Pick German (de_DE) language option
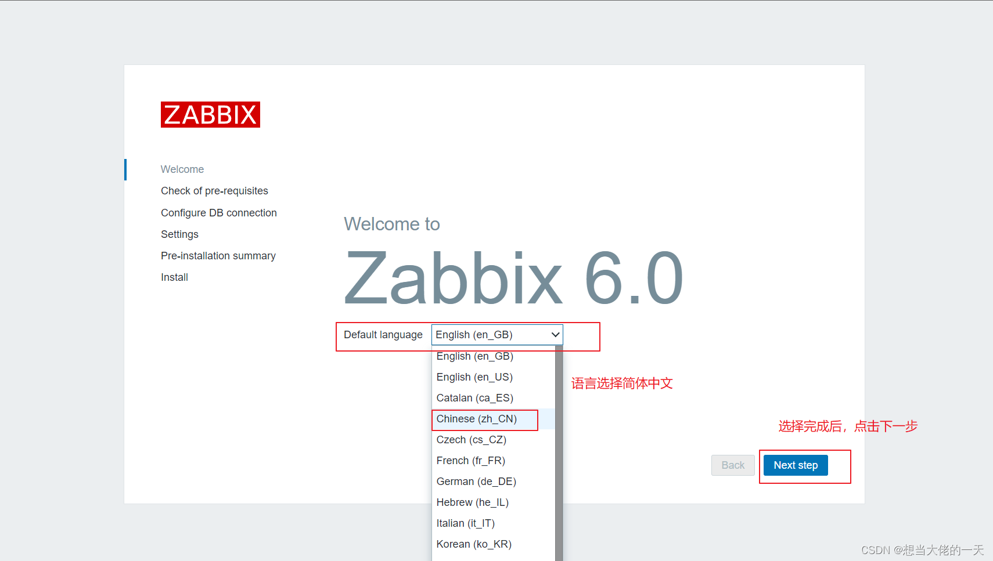Viewport: 993px width, 561px height. pos(493,482)
